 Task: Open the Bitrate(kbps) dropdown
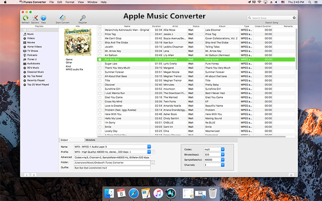222,154
